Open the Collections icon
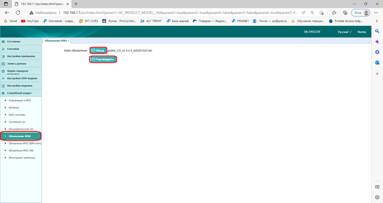The width and height of the screenshot is (383, 203). coord(345,13)
